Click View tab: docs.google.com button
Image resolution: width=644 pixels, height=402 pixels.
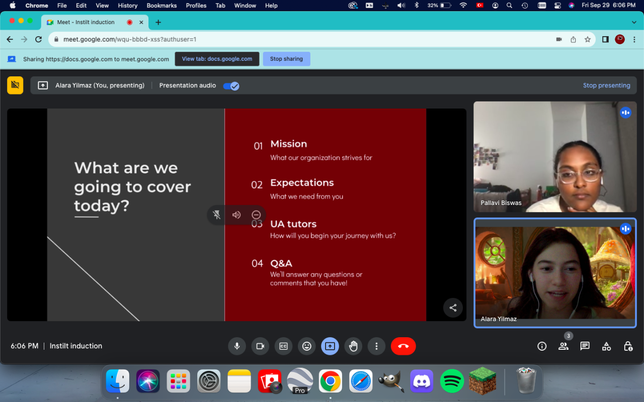pos(217,59)
